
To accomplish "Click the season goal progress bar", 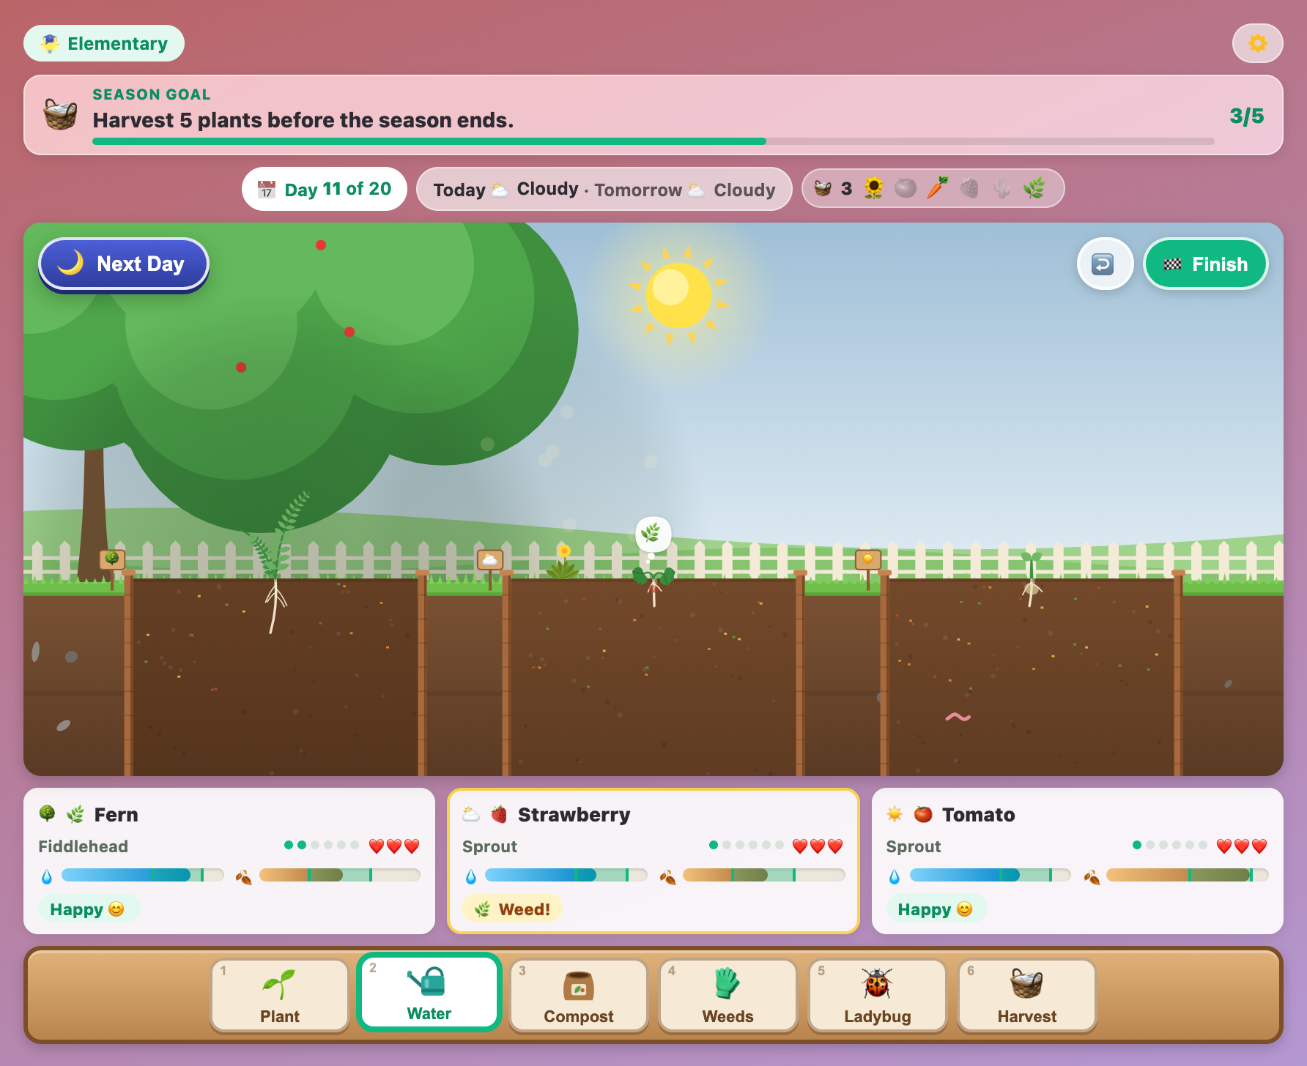I will 653,141.
